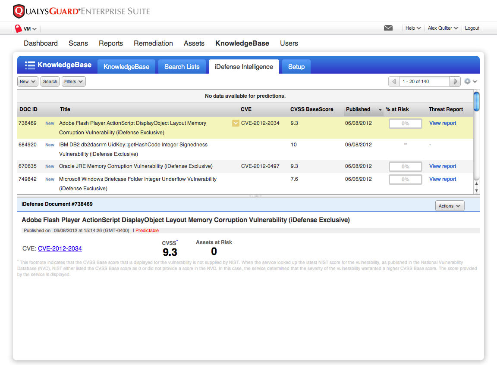Select the Assets menu item
The height and width of the screenshot is (372, 497).
click(194, 43)
